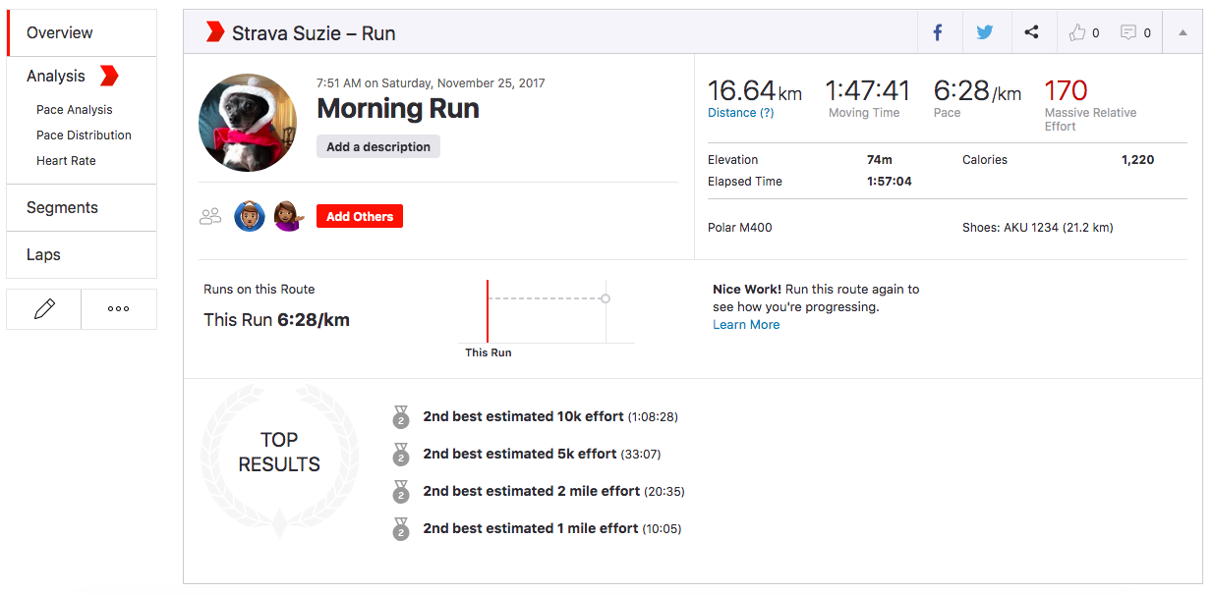Image resolution: width=1213 pixels, height=594 pixels.
Task: Click the silver medal icon for 5k effort
Action: [400, 455]
